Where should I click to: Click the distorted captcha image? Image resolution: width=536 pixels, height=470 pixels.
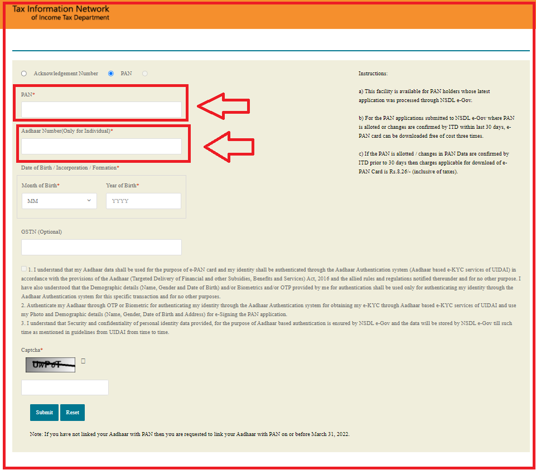[50, 365]
